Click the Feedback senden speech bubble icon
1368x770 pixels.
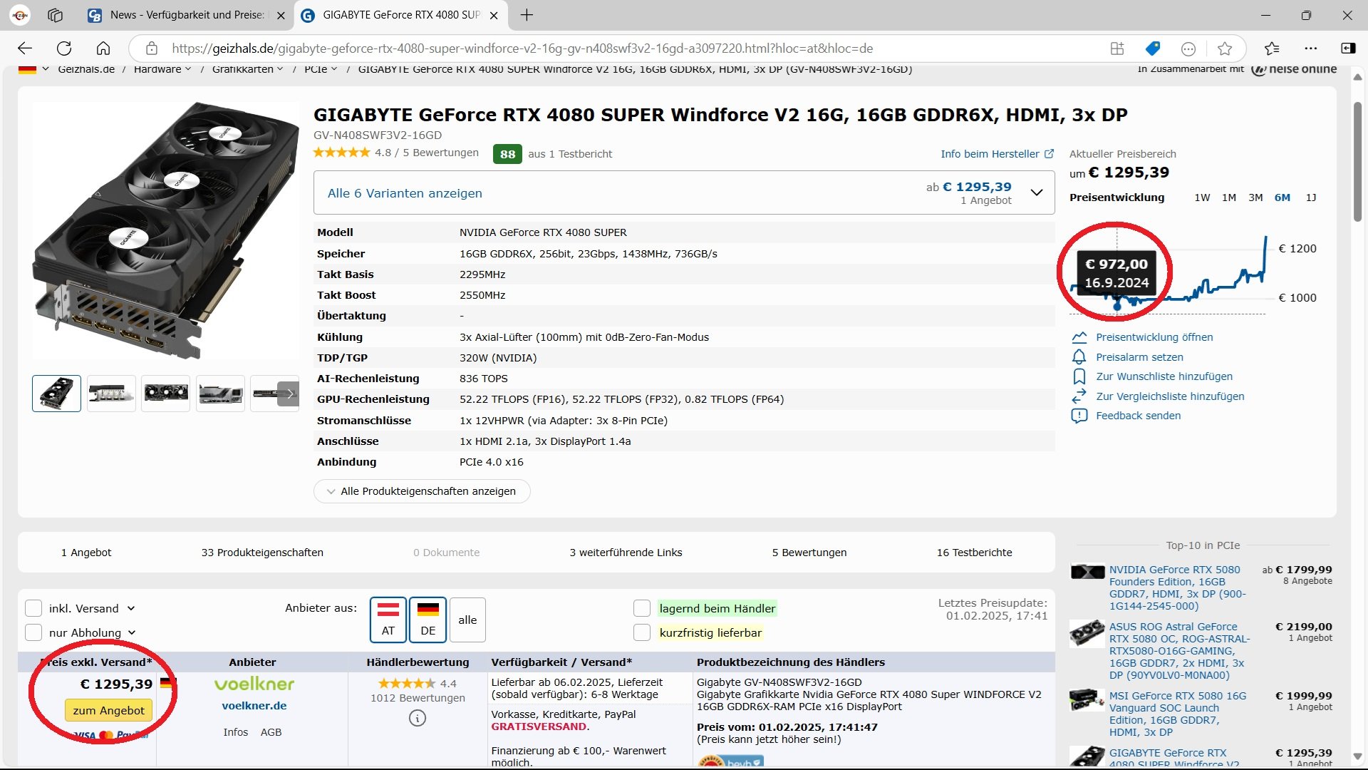coord(1079,416)
